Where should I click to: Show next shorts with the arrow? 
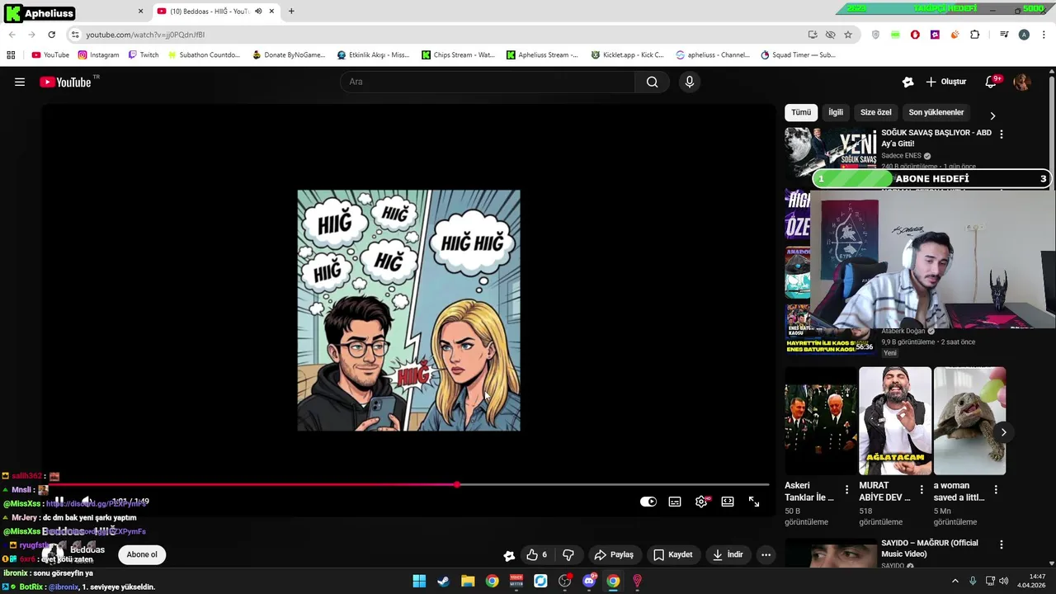(1003, 432)
